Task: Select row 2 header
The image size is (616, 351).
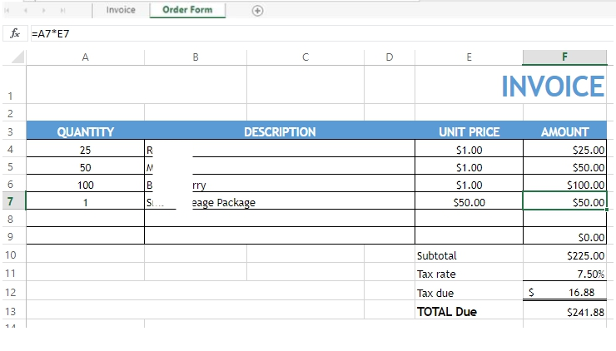Action: pyautogui.click(x=14, y=113)
